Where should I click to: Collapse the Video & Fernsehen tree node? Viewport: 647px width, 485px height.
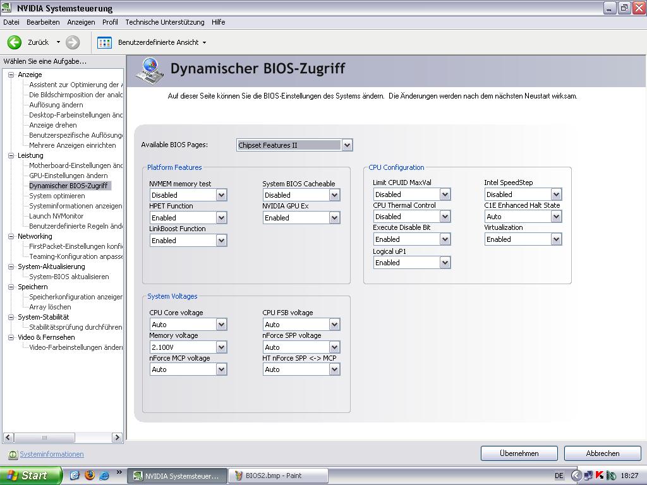tap(11, 337)
